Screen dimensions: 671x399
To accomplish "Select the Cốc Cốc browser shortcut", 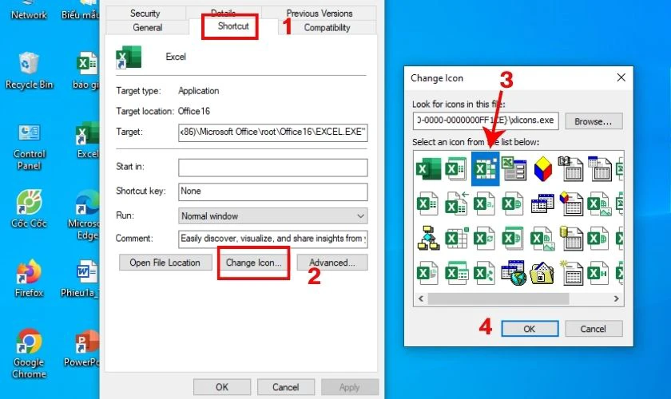I will point(29,208).
